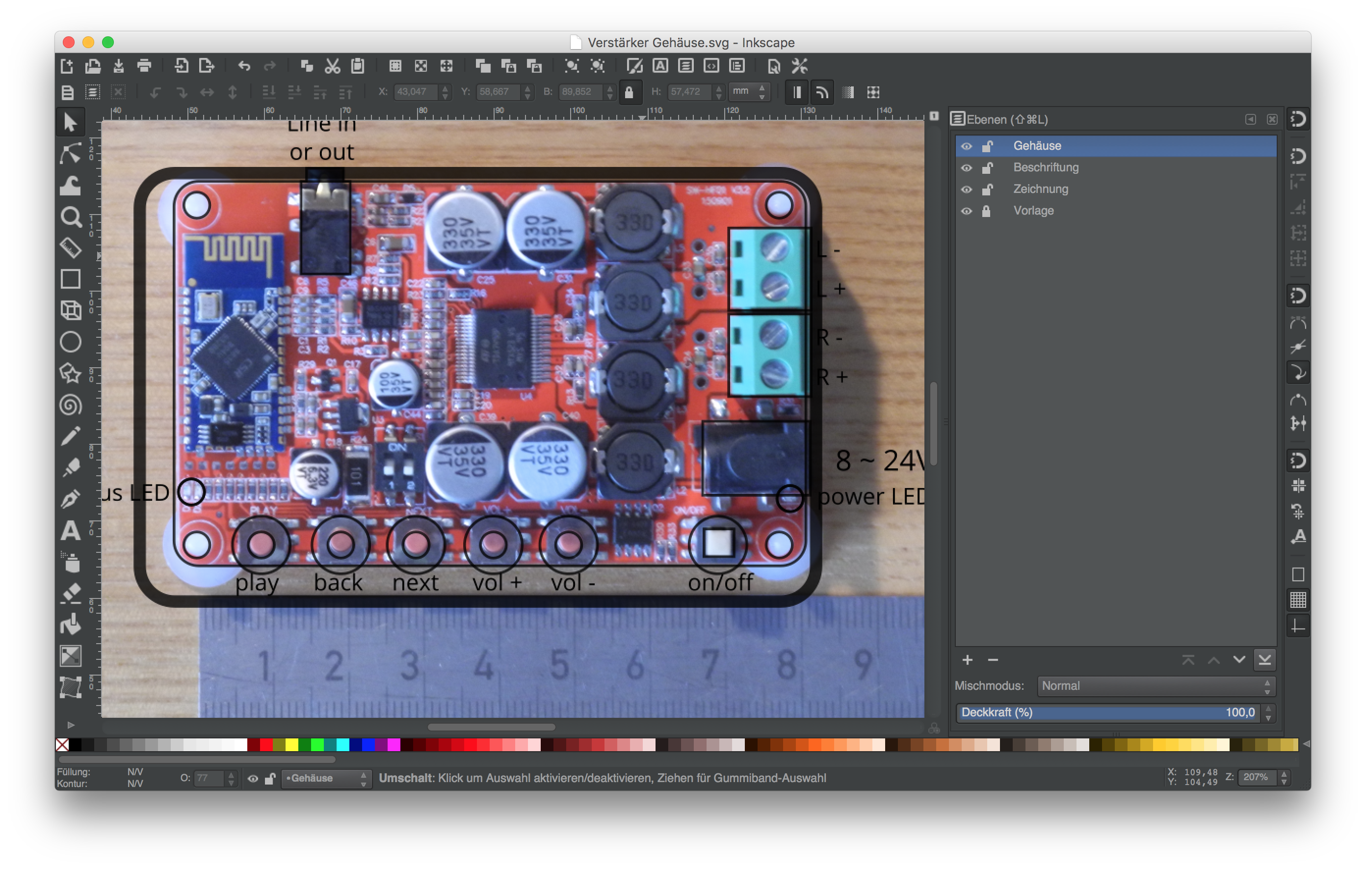Select the Zeichnung layer

[x=1040, y=189]
